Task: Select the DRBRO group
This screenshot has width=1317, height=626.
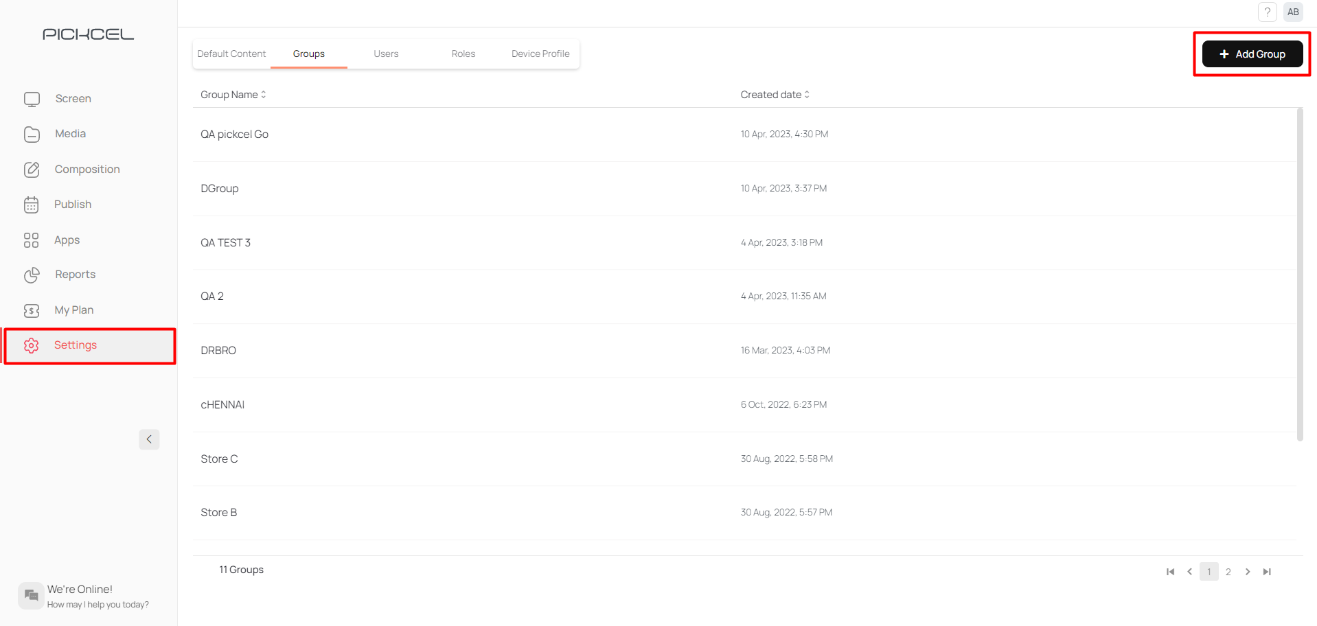Action: click(x=744, y=351)
